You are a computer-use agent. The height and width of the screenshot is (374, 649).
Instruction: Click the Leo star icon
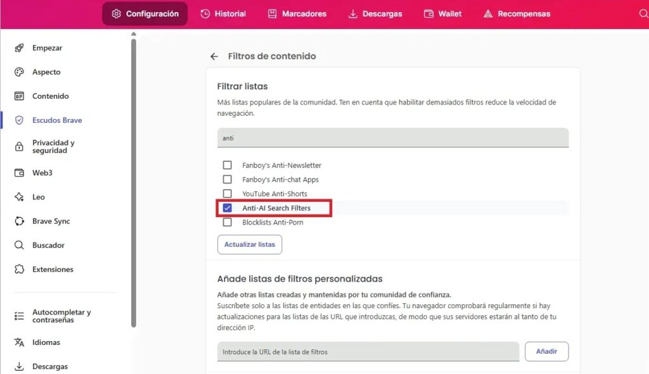click(19, 197)
